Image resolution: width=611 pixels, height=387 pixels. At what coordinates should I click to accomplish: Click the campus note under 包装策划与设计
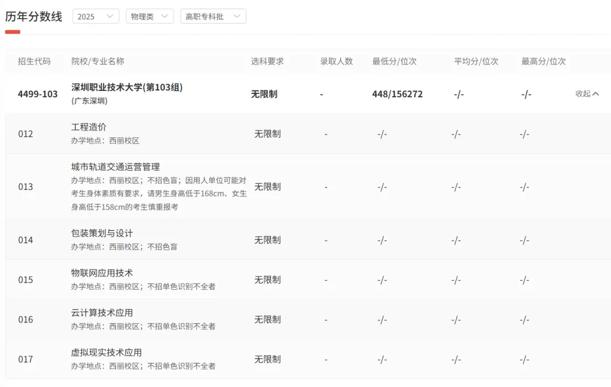coord(124,246)
